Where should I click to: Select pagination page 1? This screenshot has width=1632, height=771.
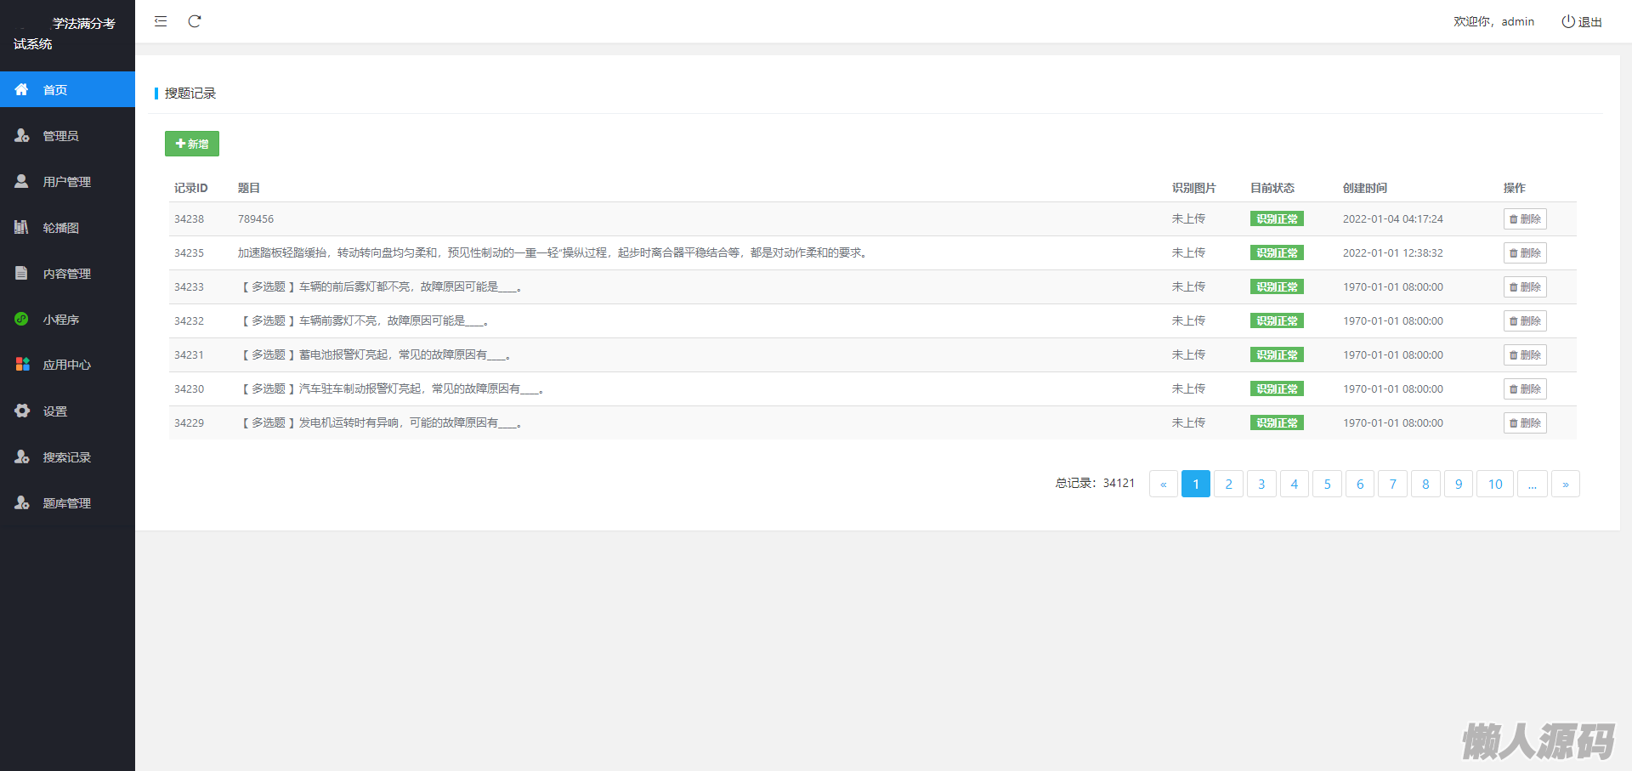pyautogui.click(x=1196, y=484)
